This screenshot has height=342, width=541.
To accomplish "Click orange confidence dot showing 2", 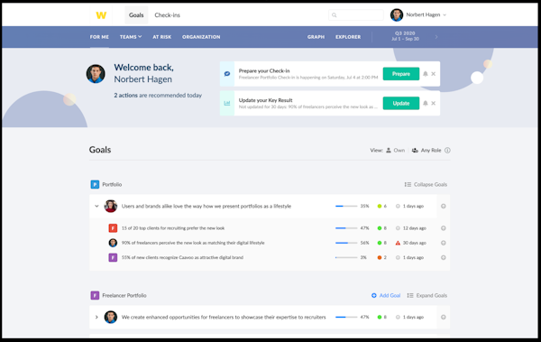I will coord(380,257).
